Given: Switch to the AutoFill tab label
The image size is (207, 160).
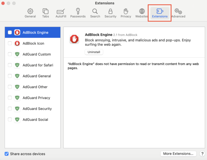Looking at the screenshot, I should point(61,16).
